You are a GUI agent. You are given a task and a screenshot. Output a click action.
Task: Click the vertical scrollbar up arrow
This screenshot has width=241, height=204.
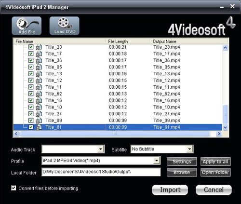[225, 48]
